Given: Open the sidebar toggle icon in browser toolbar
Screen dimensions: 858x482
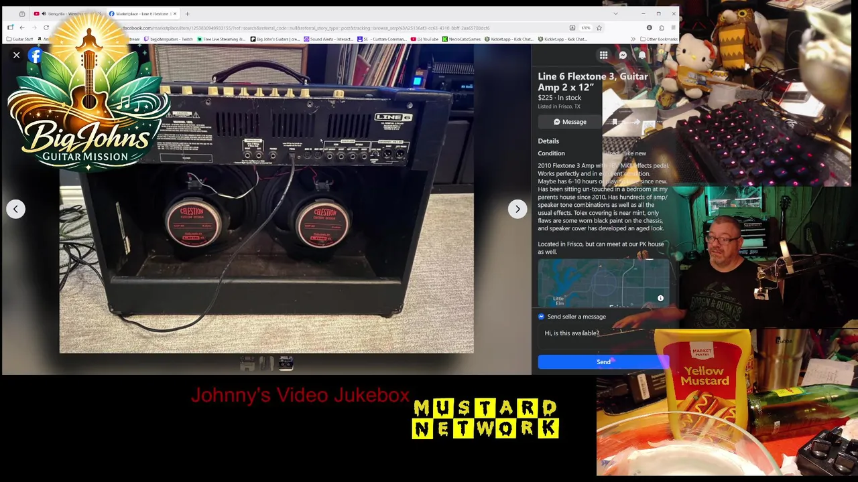Looking at the screenshot, I should point(10,27).
